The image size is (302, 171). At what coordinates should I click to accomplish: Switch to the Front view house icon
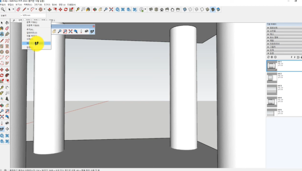pyautogui.click(x=162, y=9)
